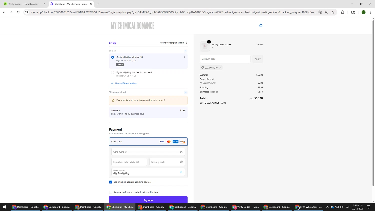Open the shopping cart bag icon
Image resolution: width=375 pixels, height=211 pixels.
click(x=261, y=25)
